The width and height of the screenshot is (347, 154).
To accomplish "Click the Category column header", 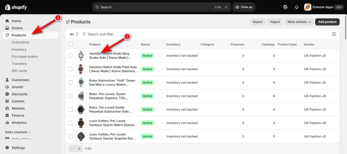I will [x=207, y=45].
